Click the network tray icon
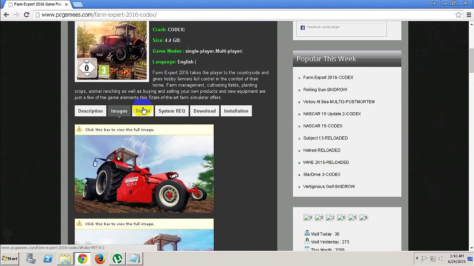Screen dimensions: 474x266 [x=433, y=259]
